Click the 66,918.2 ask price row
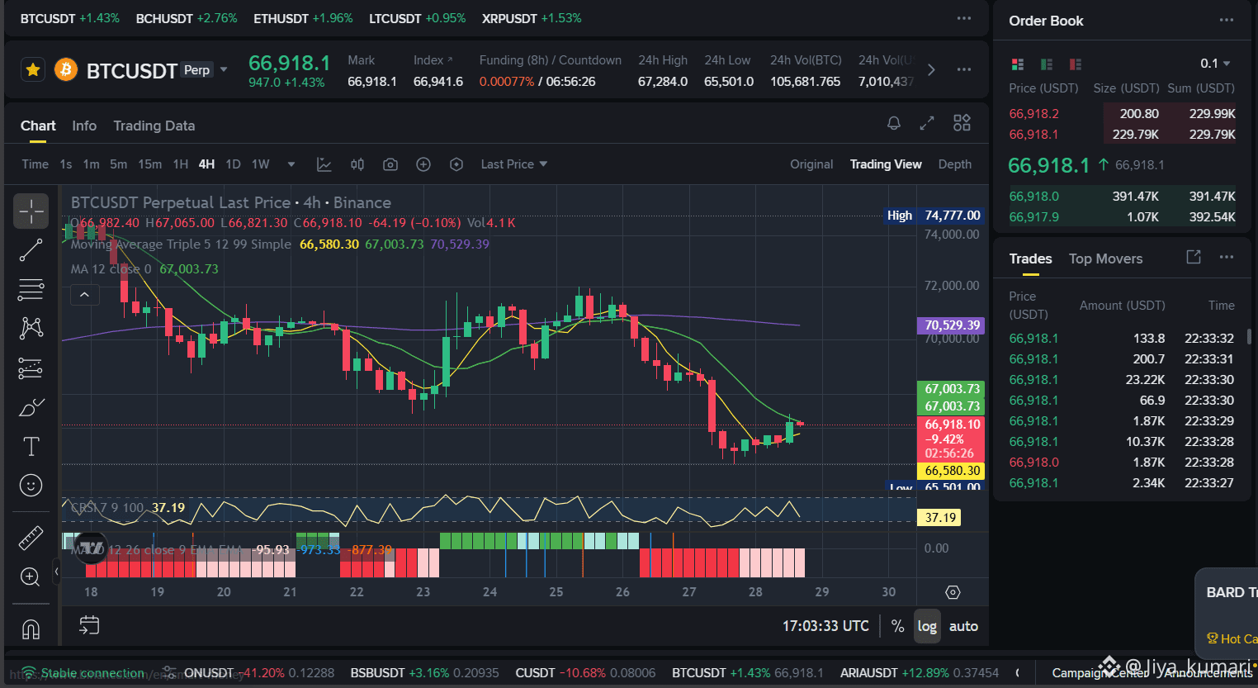 [1122, 114]
